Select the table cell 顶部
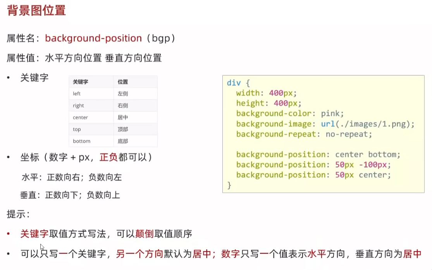This screenshot has height=270, width=432. pos(136,129)
